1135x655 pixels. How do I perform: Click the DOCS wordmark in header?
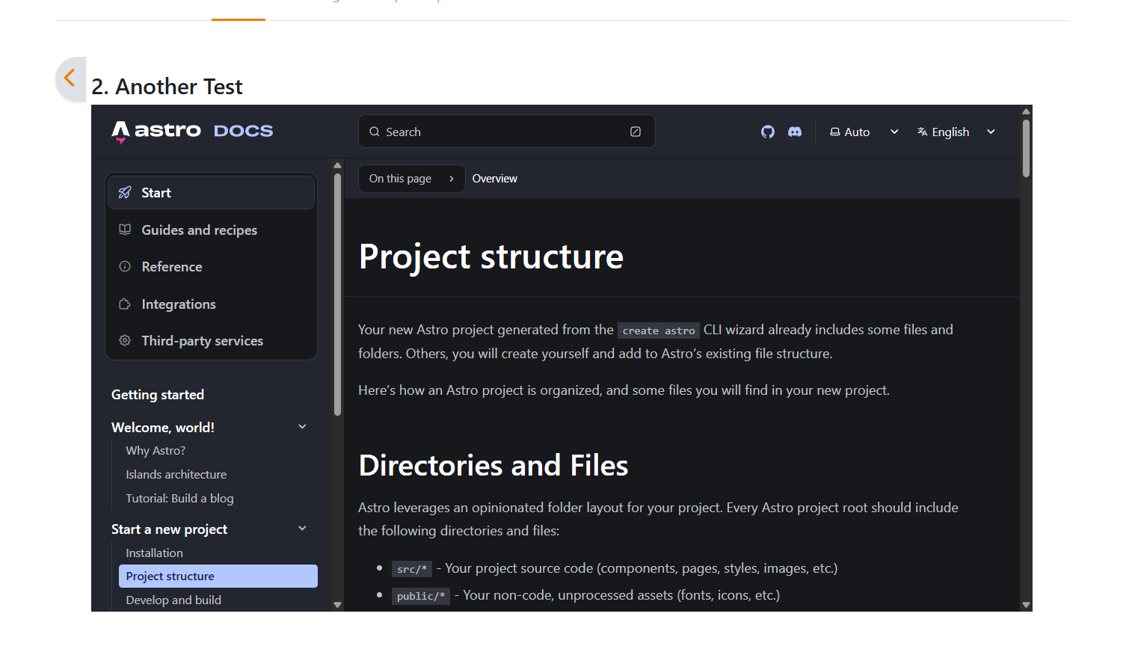pyautogui.click(x=244, y=131)
